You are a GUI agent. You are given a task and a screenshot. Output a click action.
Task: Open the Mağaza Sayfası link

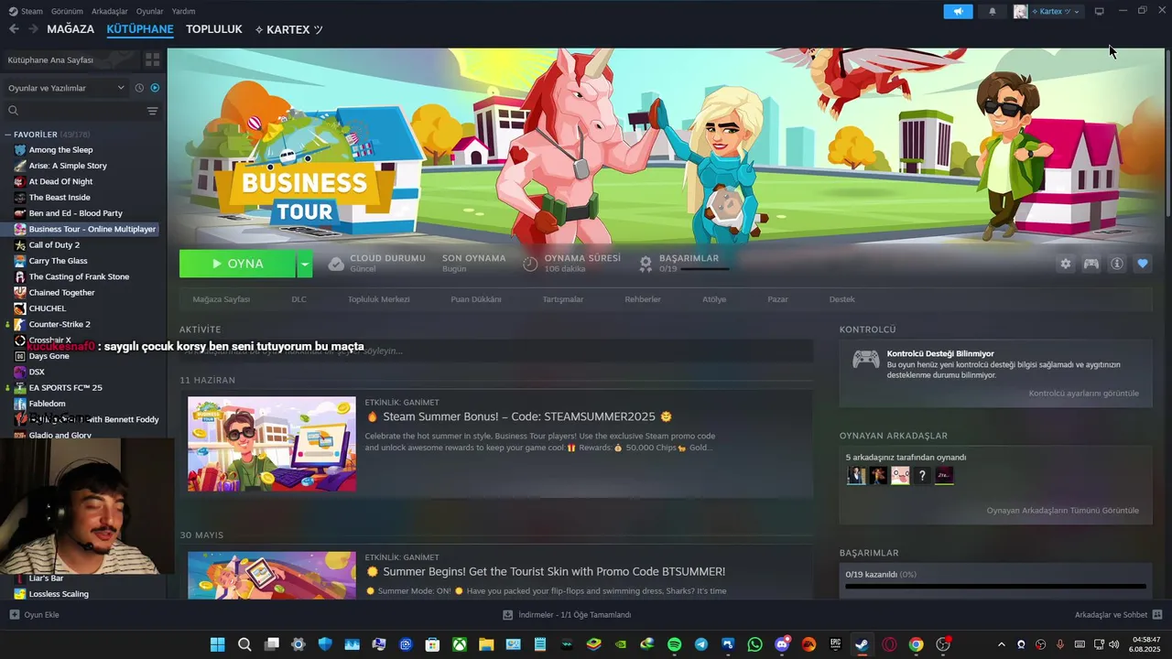[x=221, y=299]
